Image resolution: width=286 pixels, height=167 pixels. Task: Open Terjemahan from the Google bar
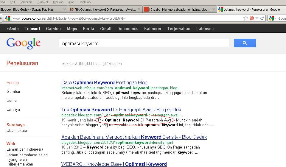click(x=179, y=29)
